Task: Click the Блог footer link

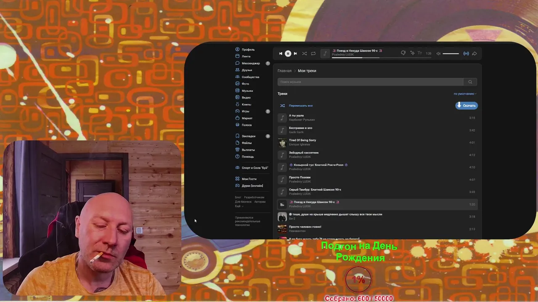Action: pos(238,197)
